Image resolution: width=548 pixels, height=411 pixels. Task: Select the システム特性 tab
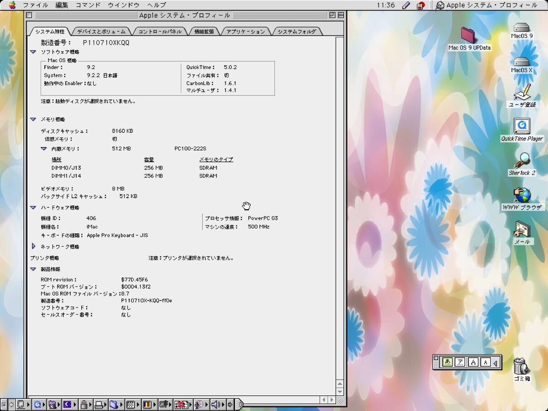(x=50, y=32)
